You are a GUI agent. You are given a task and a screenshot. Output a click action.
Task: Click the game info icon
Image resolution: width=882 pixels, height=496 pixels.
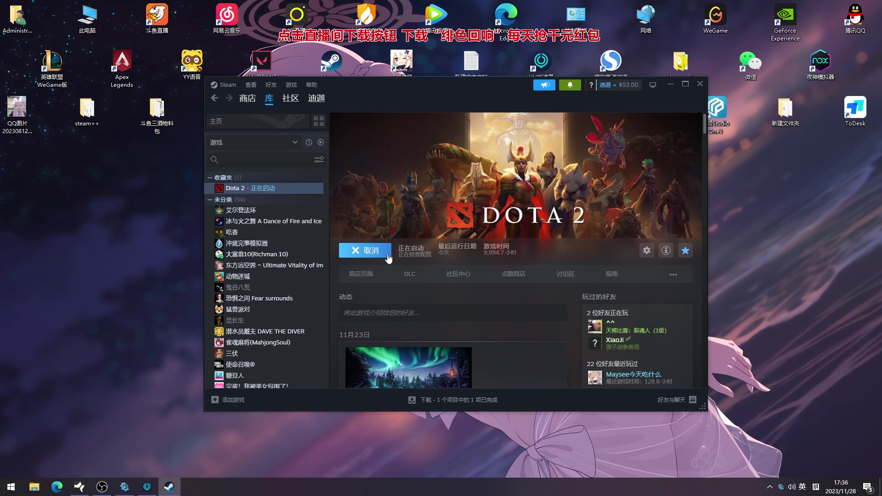point(666,250)
